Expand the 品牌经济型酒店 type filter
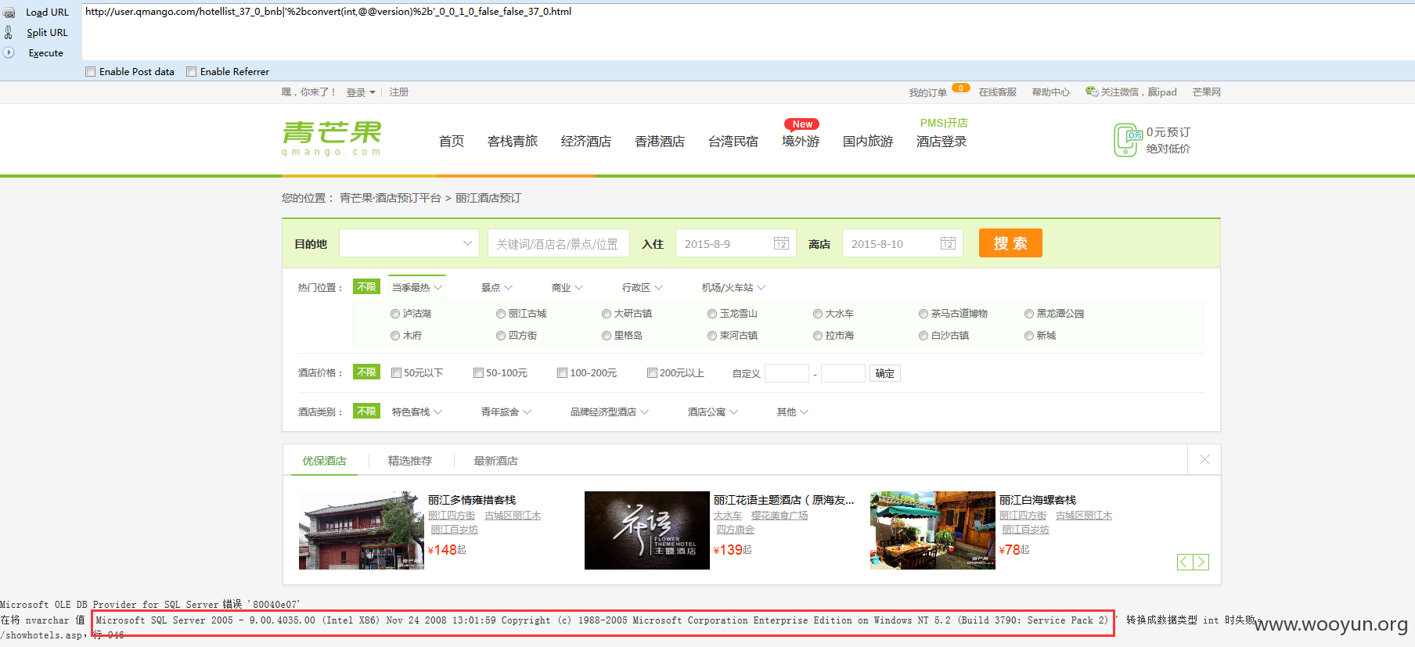Screen dimensions: 1415x647 pyautogui.click(x=610, y=412)
